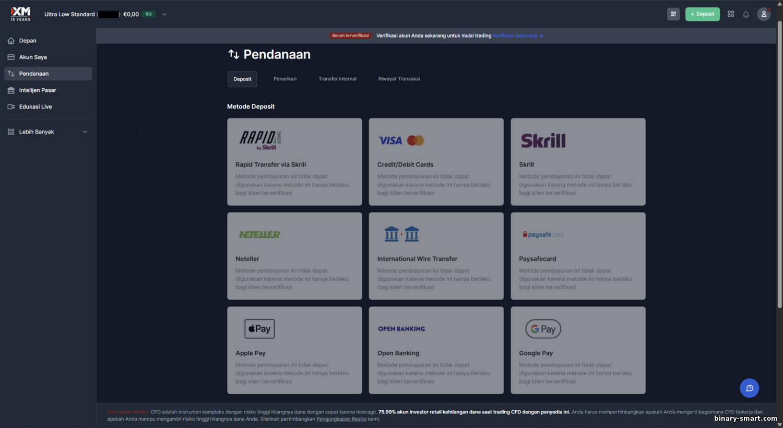Viewport: 783px width, 428px height.
Task: Choose the Credit/Debit Cards deposit card
Action: [x=436, y=162]
